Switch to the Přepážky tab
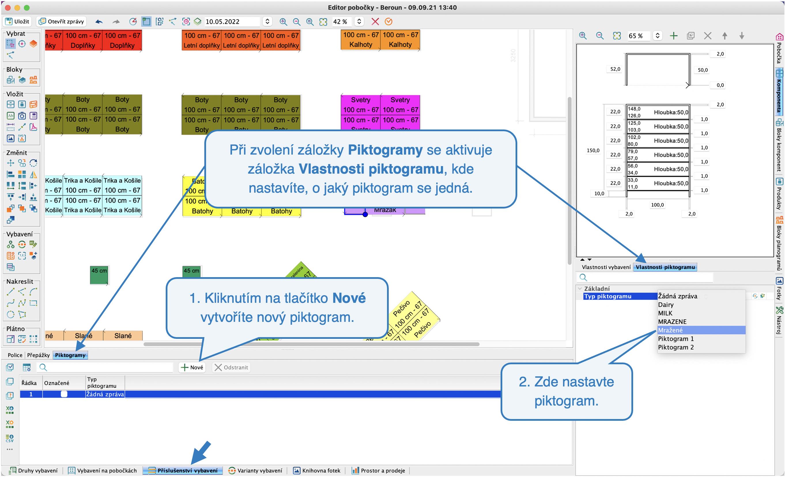 [x=38, y=355]
